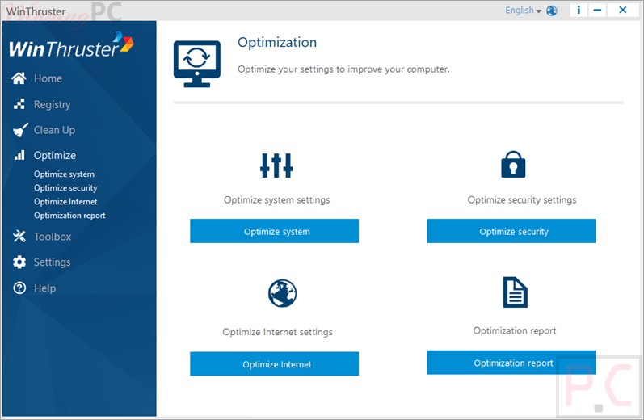Open the info button in title bar
The image size is (644, 420).
point(579,10)
